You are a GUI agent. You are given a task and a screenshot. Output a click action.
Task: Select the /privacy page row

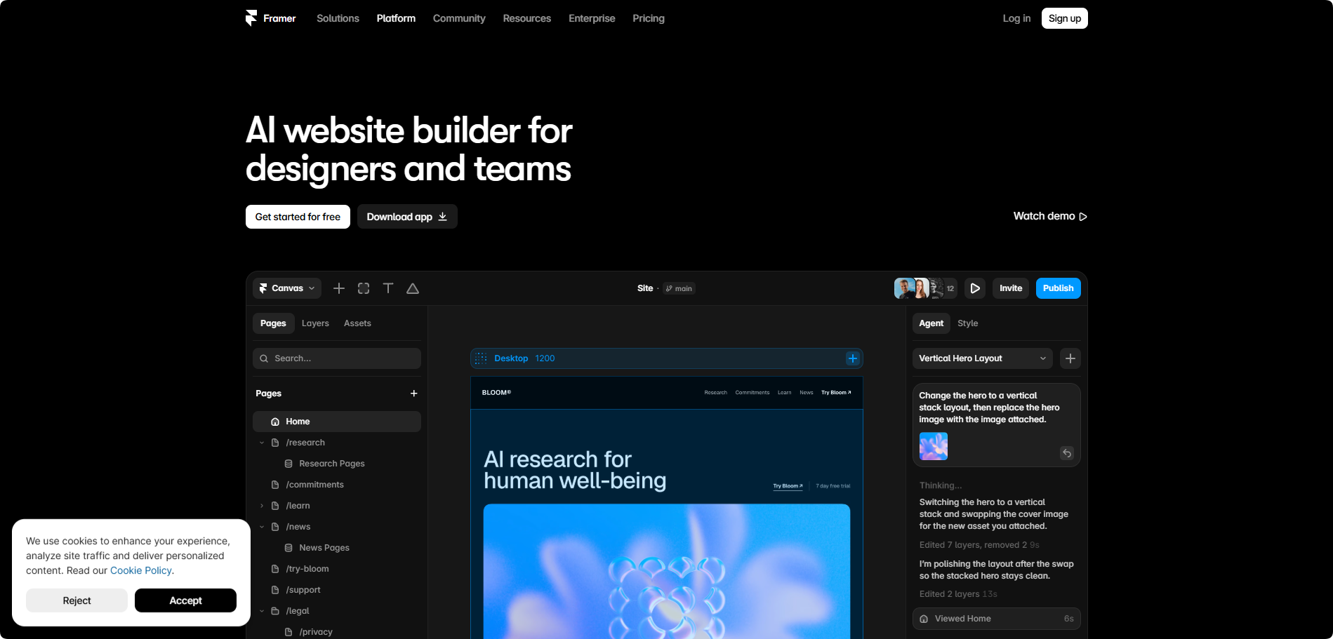337,631
